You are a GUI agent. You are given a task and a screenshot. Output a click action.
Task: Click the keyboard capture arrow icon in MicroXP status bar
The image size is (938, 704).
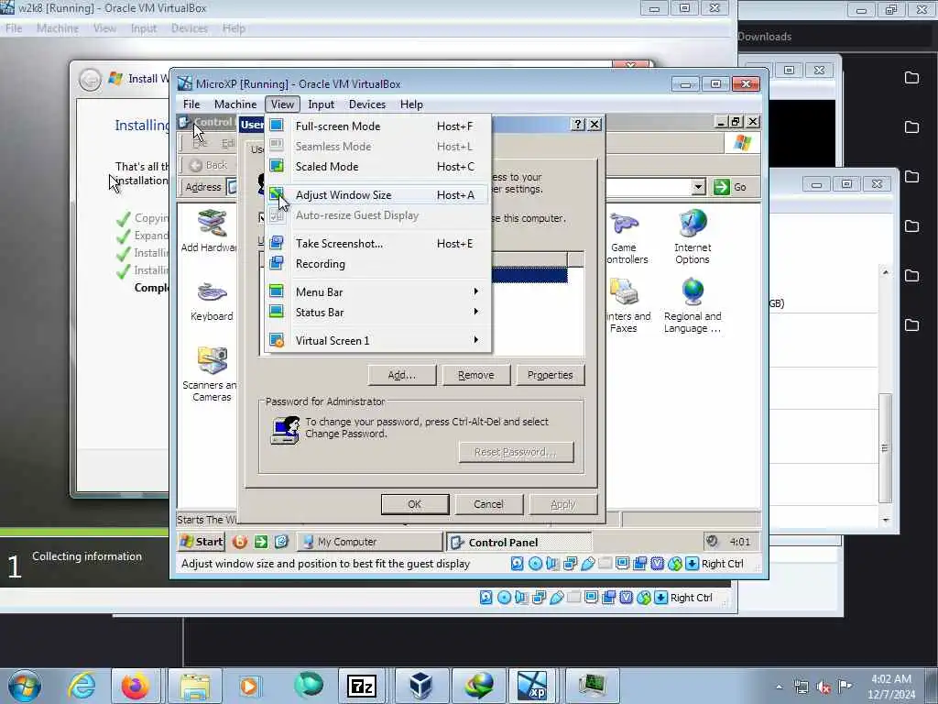pos(693,564)
